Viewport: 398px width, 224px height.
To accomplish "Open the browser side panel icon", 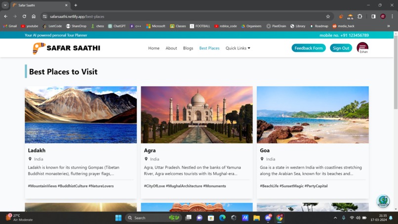I will point(373,16).
